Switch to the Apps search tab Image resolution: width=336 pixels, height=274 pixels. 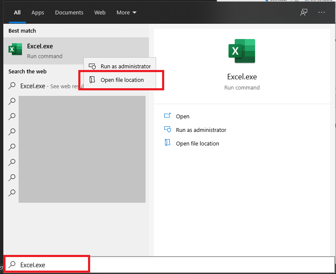(38, 13)
